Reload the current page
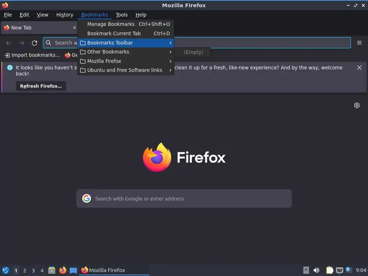This screenshot has width=368, height=276. click(x=34, y=43)
